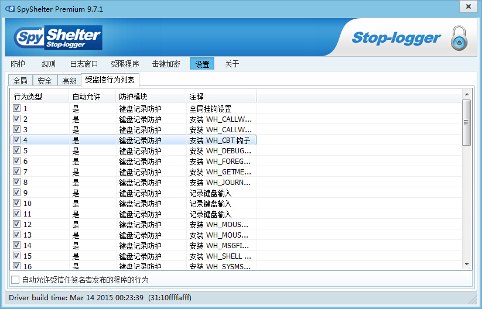Click 是 in row 1's 自动允许 column
Screen dimensions: 482x309
(76, 109)
